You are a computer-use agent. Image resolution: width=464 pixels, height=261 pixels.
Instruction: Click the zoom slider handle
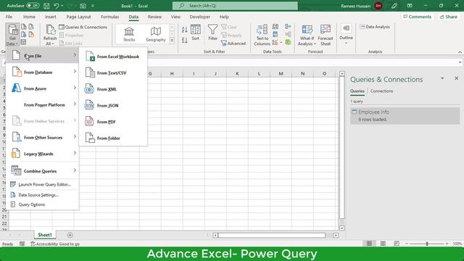[x=427, y=244]
